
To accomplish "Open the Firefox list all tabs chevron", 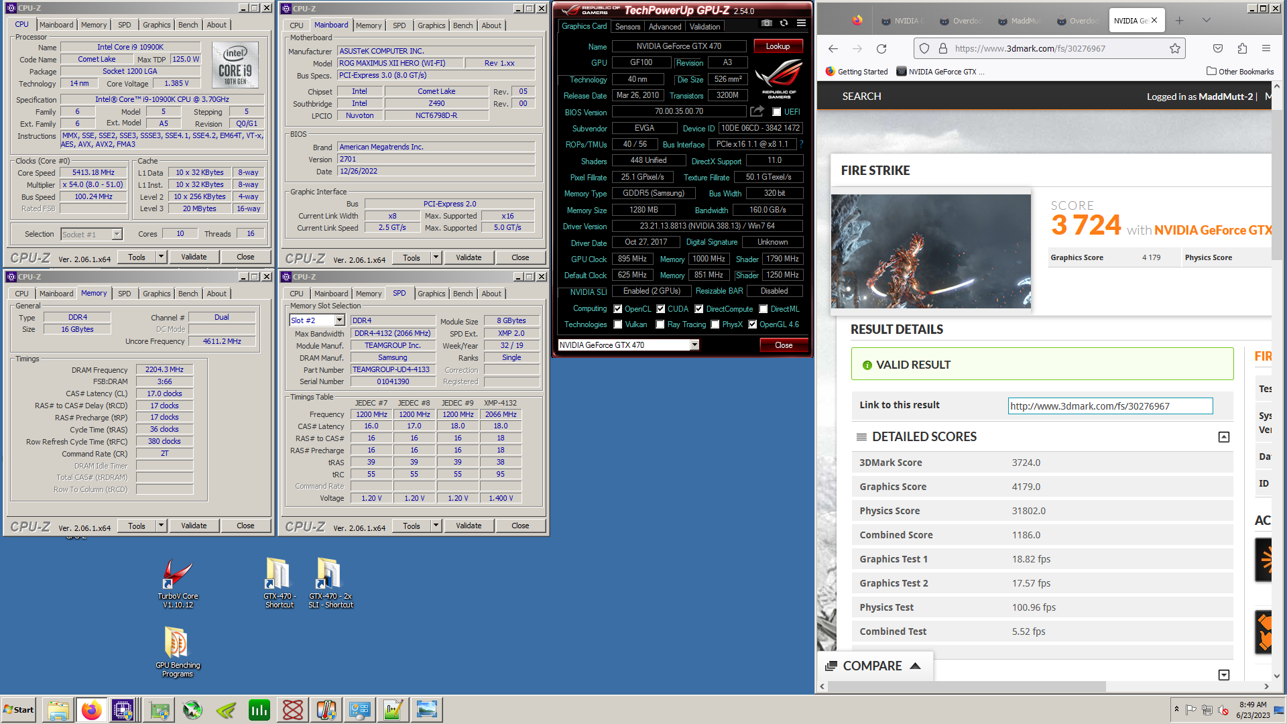I will pos(1207,21).
